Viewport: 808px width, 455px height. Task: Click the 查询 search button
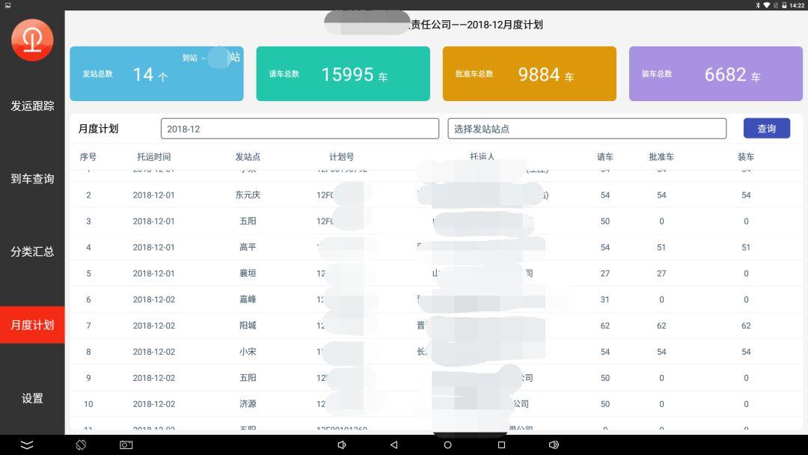tap(766, 129)
